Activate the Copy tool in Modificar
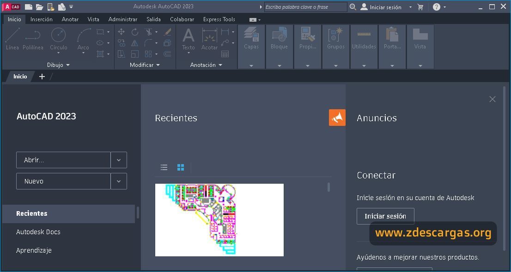The height and width of the screenshot is (272, 511). pyautogui.click(x=121, y=43)
